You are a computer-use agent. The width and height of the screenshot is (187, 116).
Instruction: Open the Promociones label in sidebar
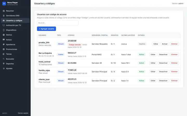click(x=12, y=49)
